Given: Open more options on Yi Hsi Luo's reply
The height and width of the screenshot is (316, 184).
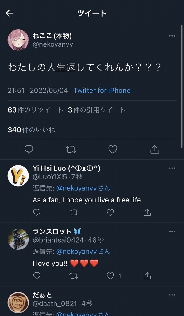Looking at the screenshot, I should [x=172, y=168].
